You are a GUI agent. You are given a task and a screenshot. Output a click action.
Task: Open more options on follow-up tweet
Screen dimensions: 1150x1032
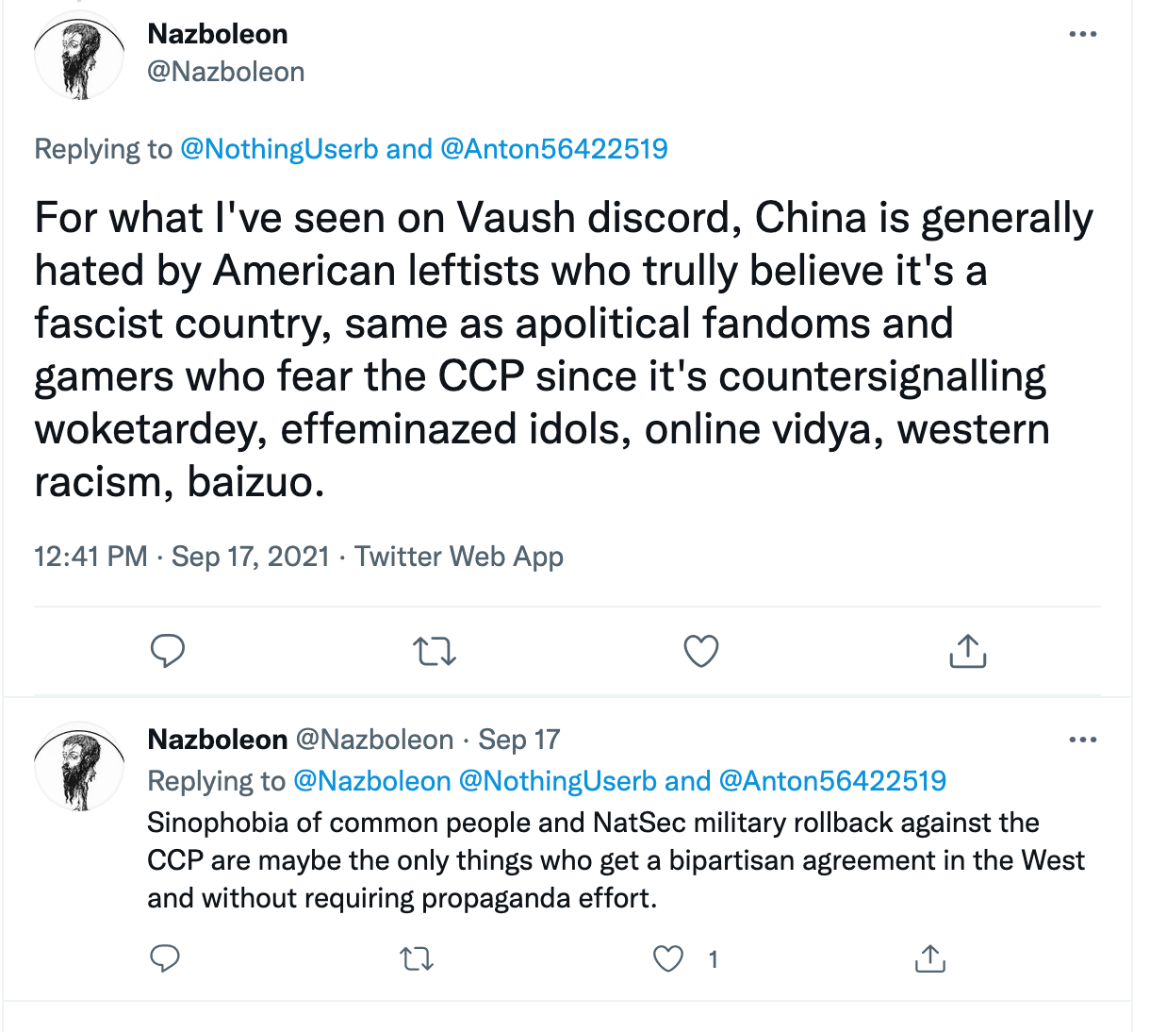click(1082, 740)
